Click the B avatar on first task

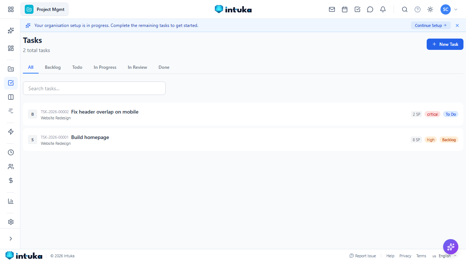(x=32, y=114)
